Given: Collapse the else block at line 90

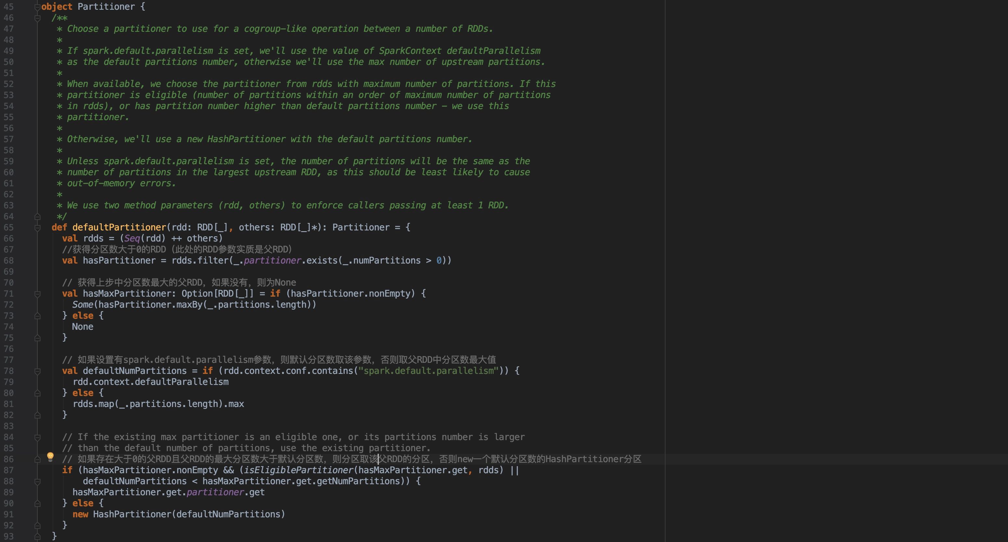Looking at the screenshot, I should 38,503.
